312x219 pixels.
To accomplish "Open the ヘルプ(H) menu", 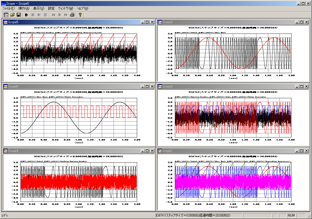I will pyautogui.click(x=82, y=8).
